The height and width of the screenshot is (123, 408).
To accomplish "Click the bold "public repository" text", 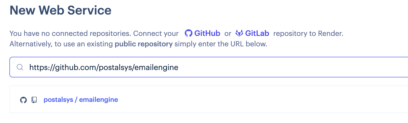I will tap(144, 44).
